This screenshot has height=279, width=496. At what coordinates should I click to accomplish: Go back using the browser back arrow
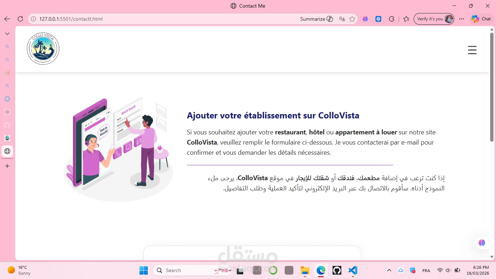coord(7,19)
